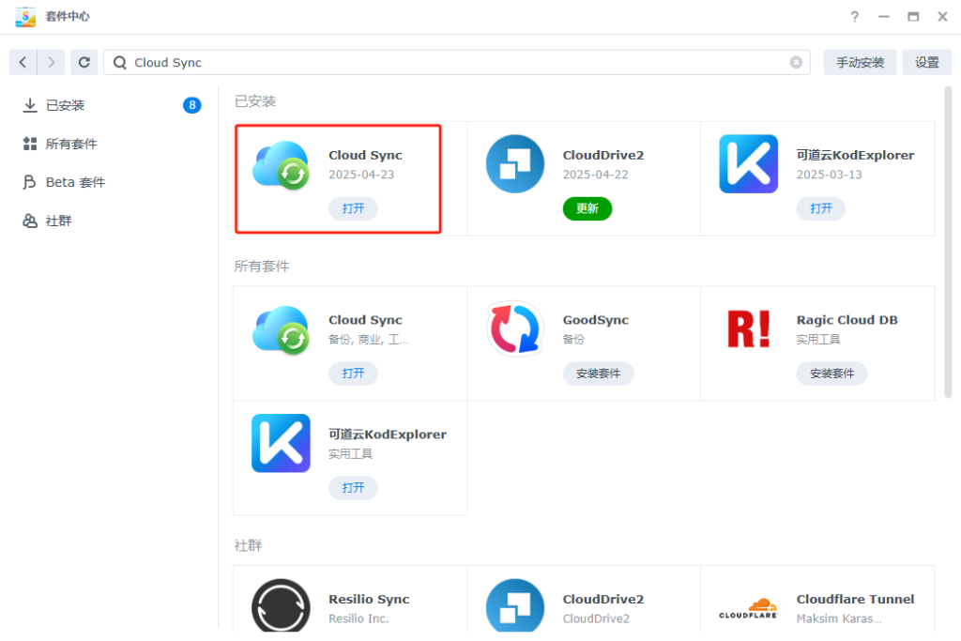Go back with the left arrow button

pos(23,63)
